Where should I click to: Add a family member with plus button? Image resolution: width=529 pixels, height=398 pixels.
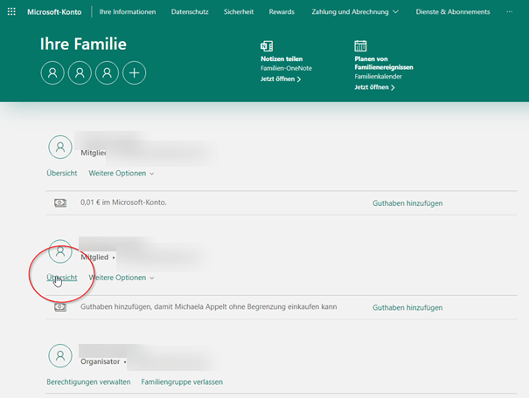coord(135,72)
